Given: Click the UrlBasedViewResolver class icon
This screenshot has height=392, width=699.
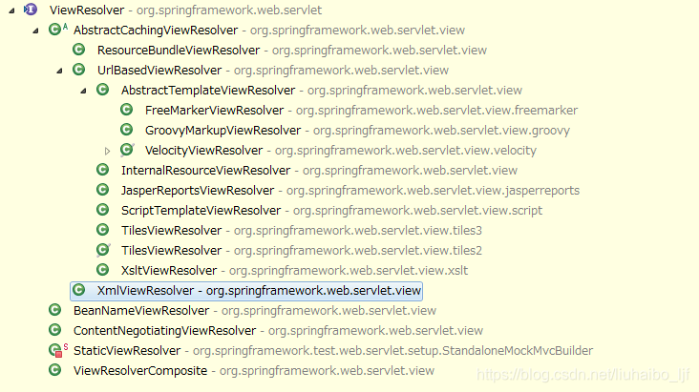Looking at the screenshot, I should coord(79,70).
